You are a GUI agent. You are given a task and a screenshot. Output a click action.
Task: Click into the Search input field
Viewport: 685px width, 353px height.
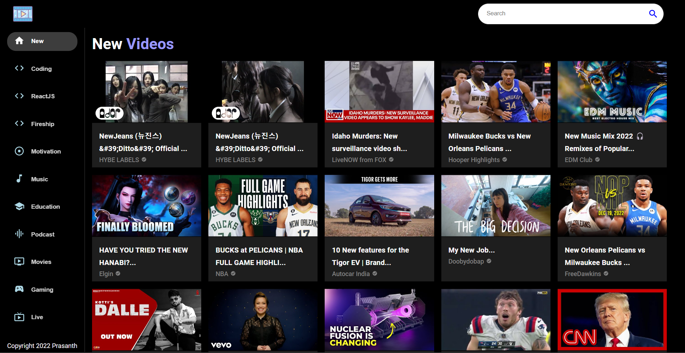[564, 14]
